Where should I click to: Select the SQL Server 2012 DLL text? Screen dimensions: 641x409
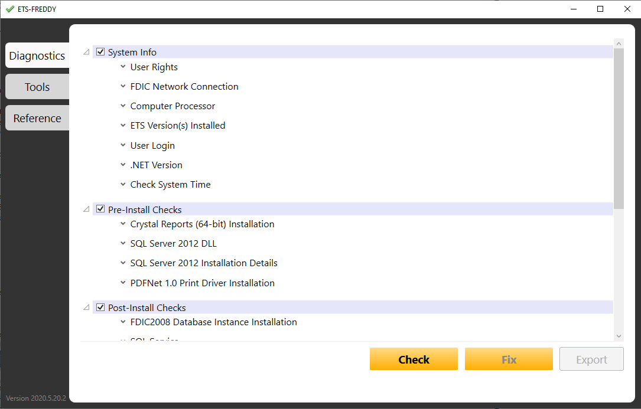[x=173, y=244]
